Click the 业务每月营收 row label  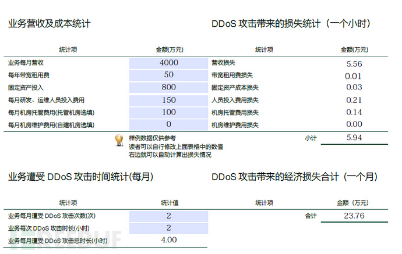[26, 63]
